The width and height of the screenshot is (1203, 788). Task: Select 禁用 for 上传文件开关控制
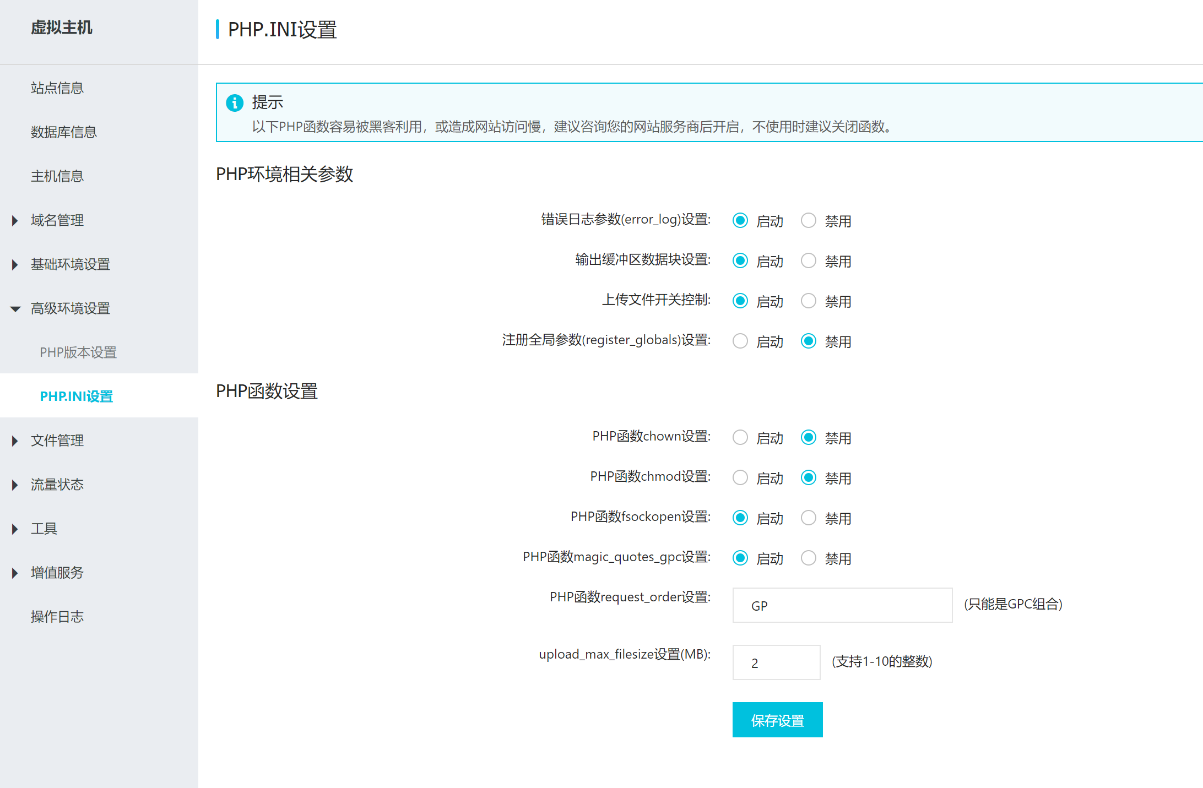[809, 301]
